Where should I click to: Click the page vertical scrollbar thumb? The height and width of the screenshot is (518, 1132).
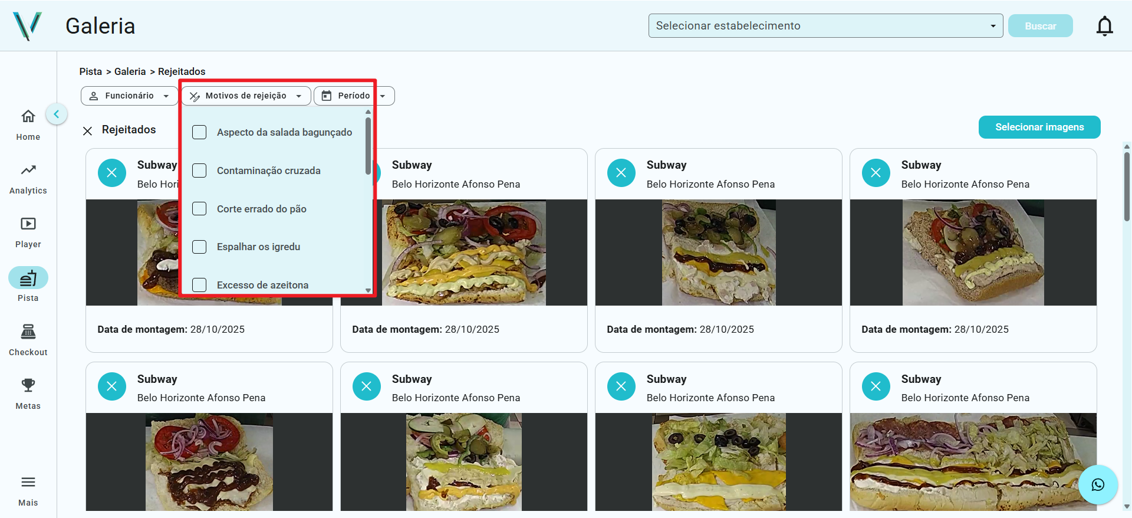[x=1127, y=187]
